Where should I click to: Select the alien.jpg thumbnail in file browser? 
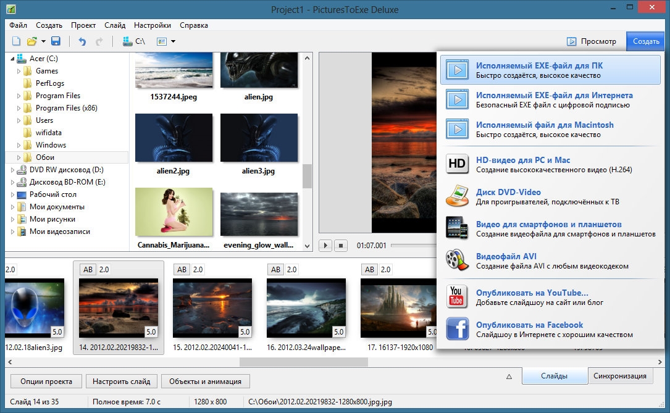pyautogui.click(x=259, y=72)
